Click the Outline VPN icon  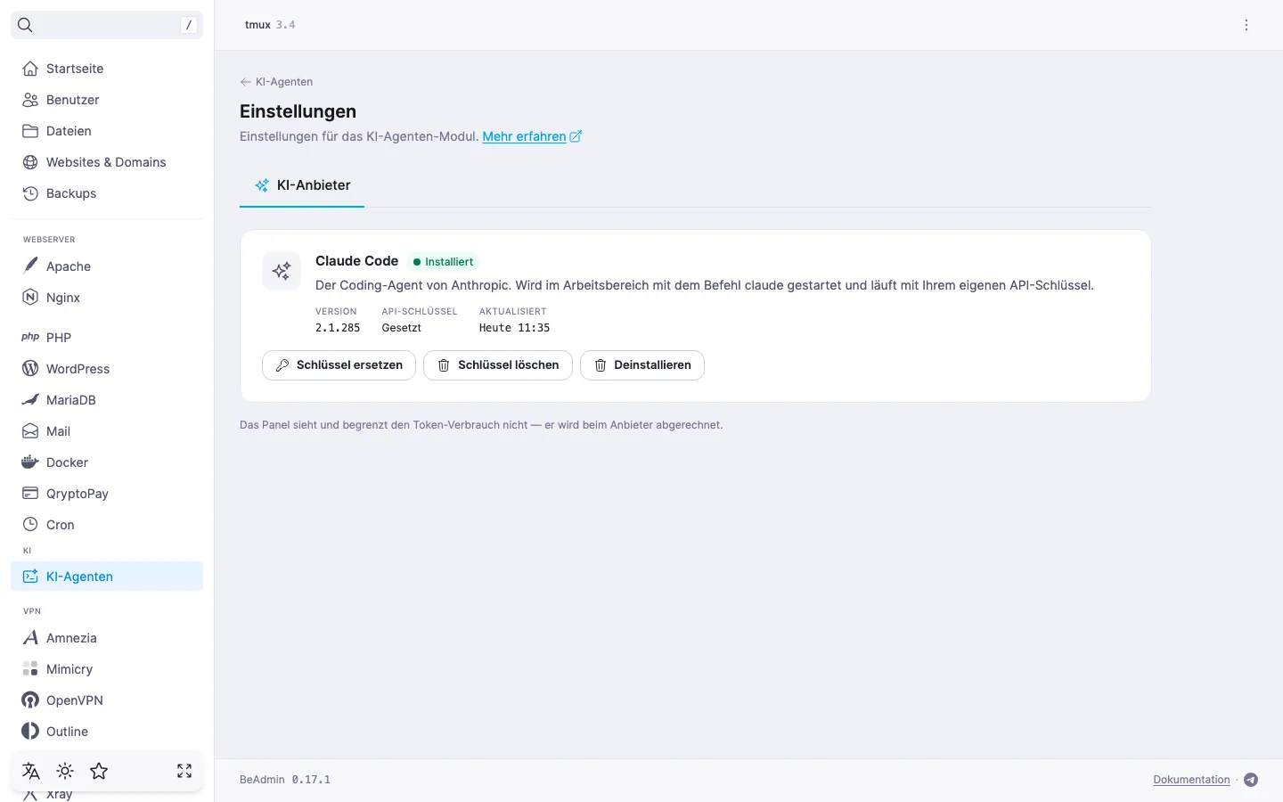pos(30,732)
